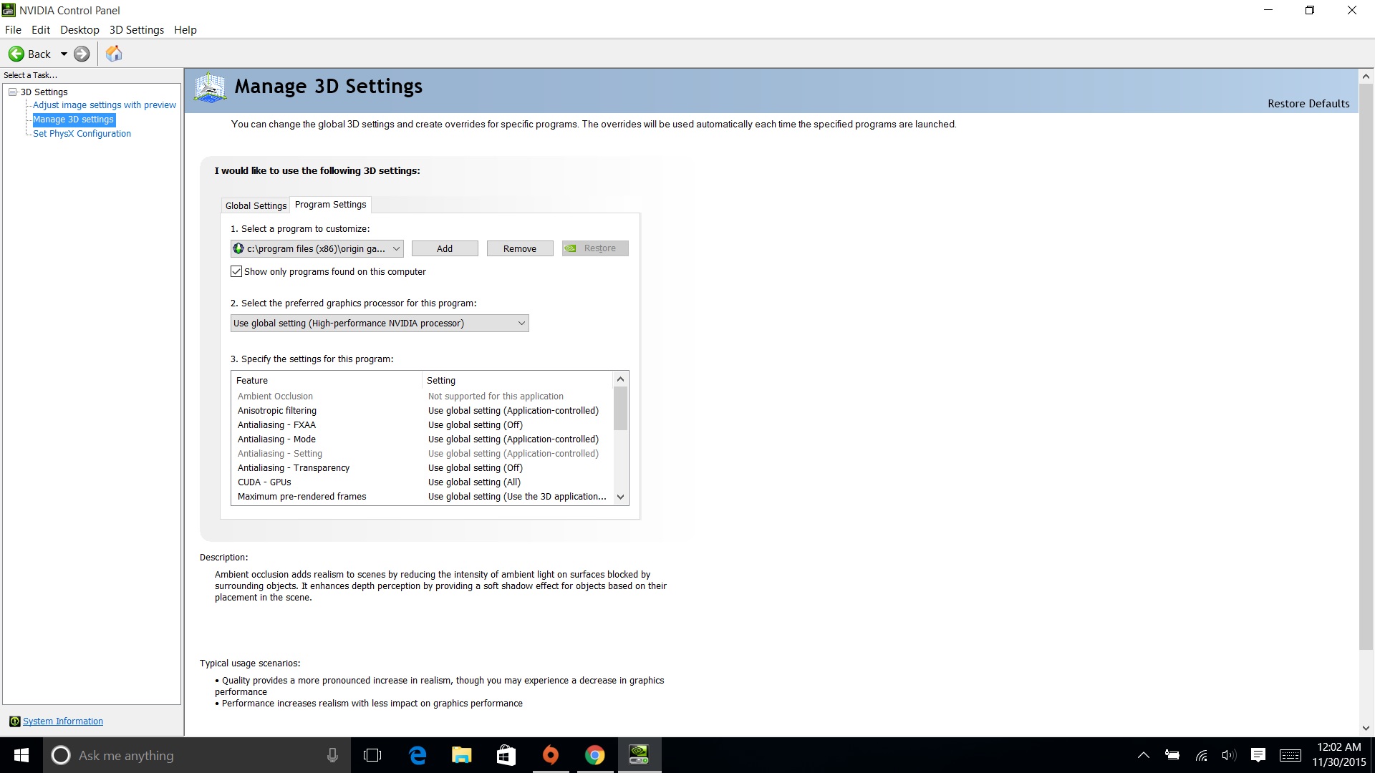Viewport: 1375px width, 773px height.
Task: Click the Remove button
Action: tap(519, 248)
